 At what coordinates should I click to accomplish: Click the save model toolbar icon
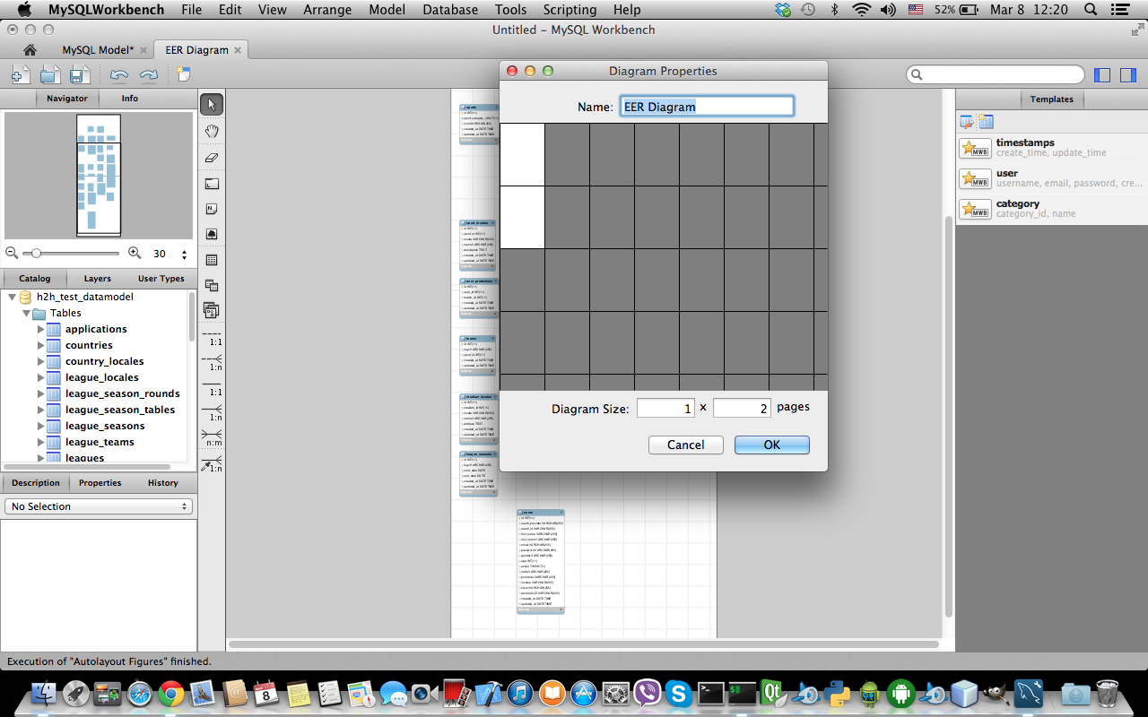point(78,75)
